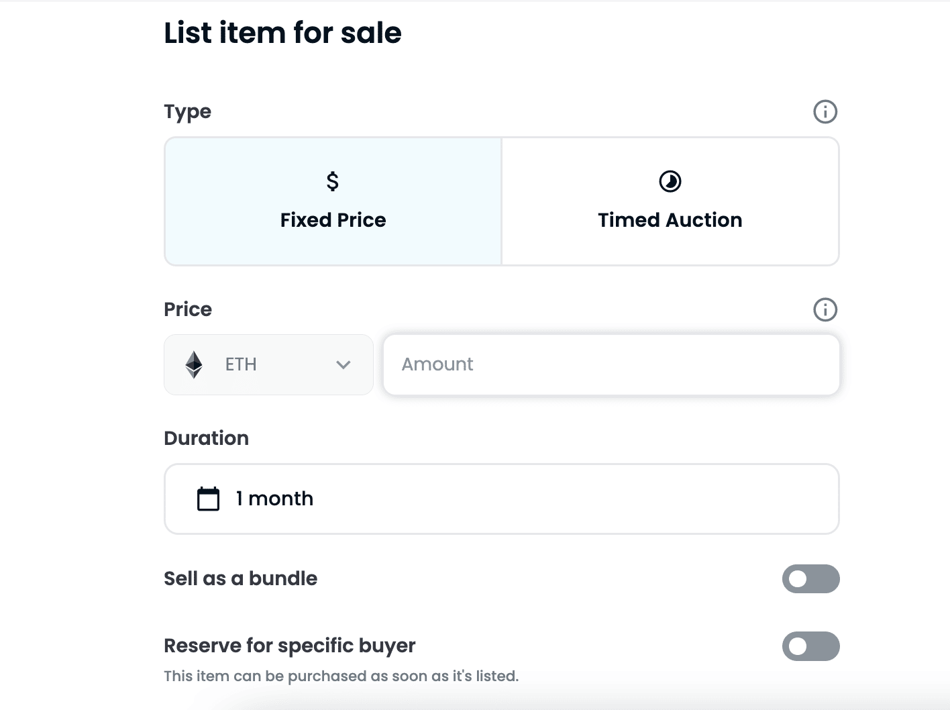Click the text This item can be purchased

[341, 676]
